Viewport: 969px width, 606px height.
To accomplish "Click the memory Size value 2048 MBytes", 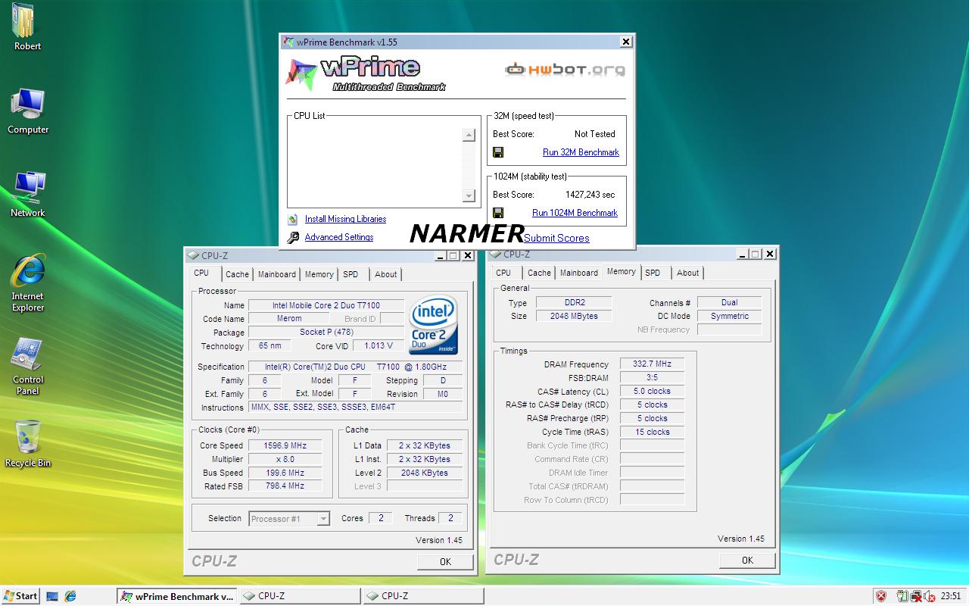I will click(573, 316).
